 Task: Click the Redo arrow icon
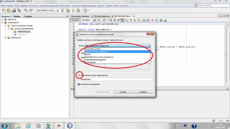tap(31, 11)
